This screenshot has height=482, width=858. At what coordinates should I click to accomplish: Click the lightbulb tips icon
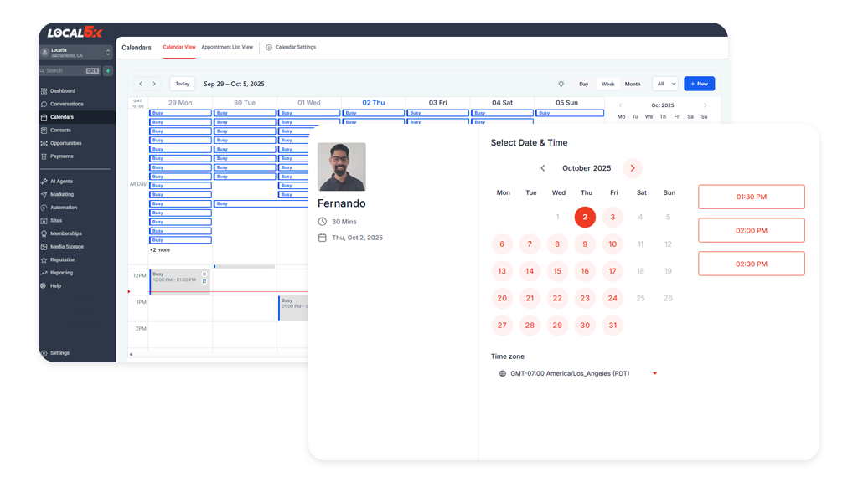(561, 84)
